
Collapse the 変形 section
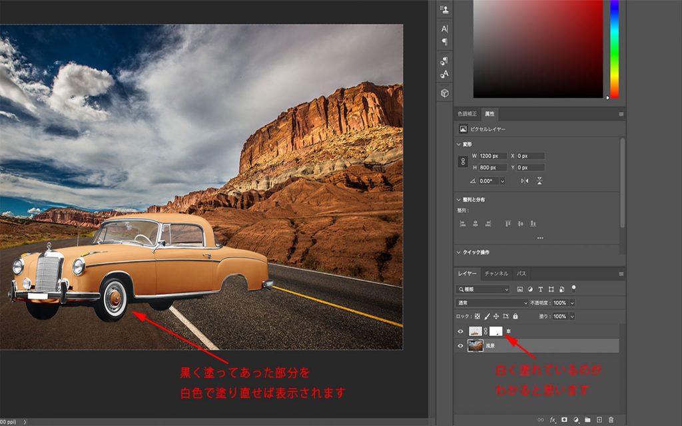pyautogui.click(x=458, y=144)
